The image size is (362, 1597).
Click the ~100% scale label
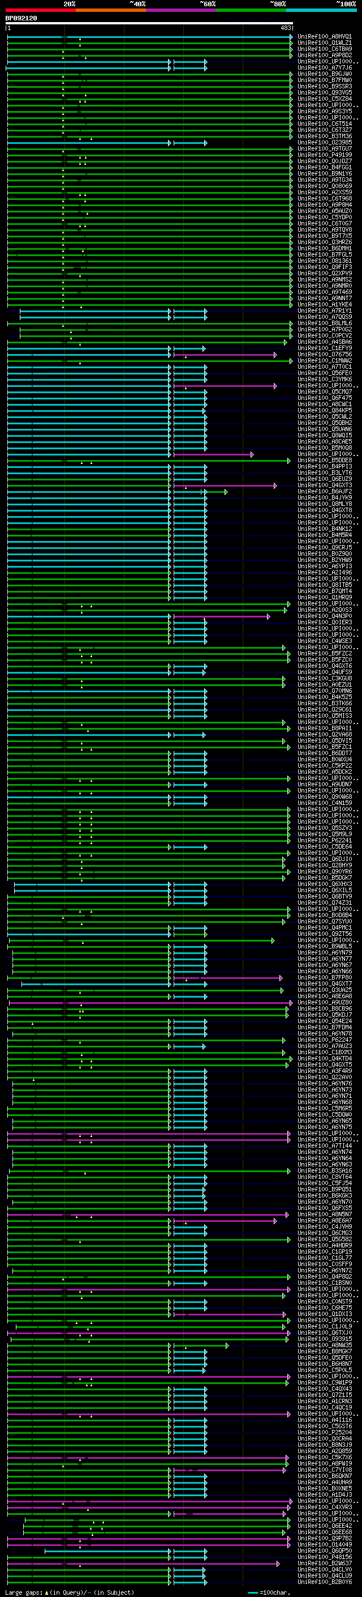[x=347, y=4]
